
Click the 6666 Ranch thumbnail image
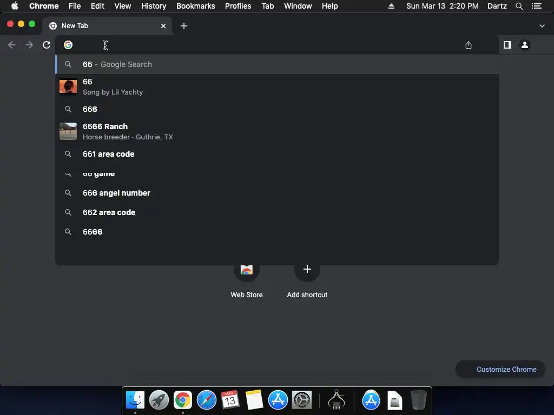[x=68, y=131]
